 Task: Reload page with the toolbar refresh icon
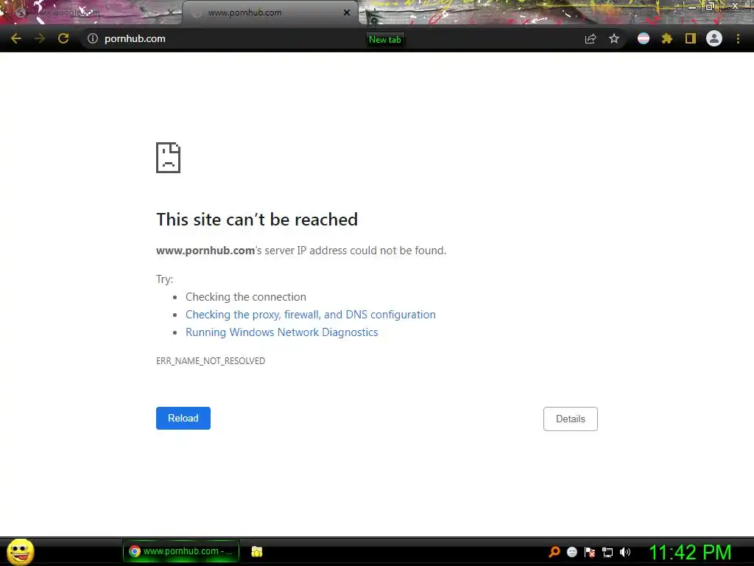[63, 38]
